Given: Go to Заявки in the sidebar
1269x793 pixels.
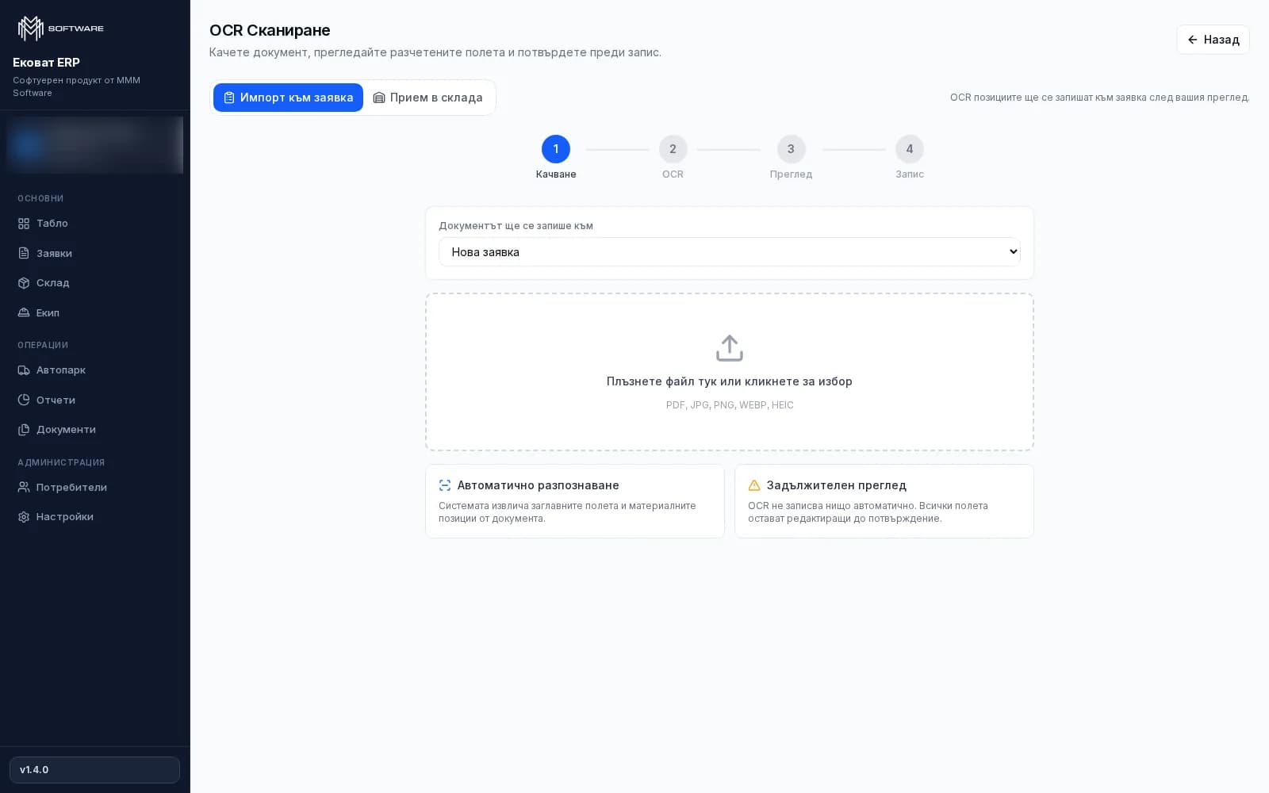Looking at the screenshot, I should [95, 253].
